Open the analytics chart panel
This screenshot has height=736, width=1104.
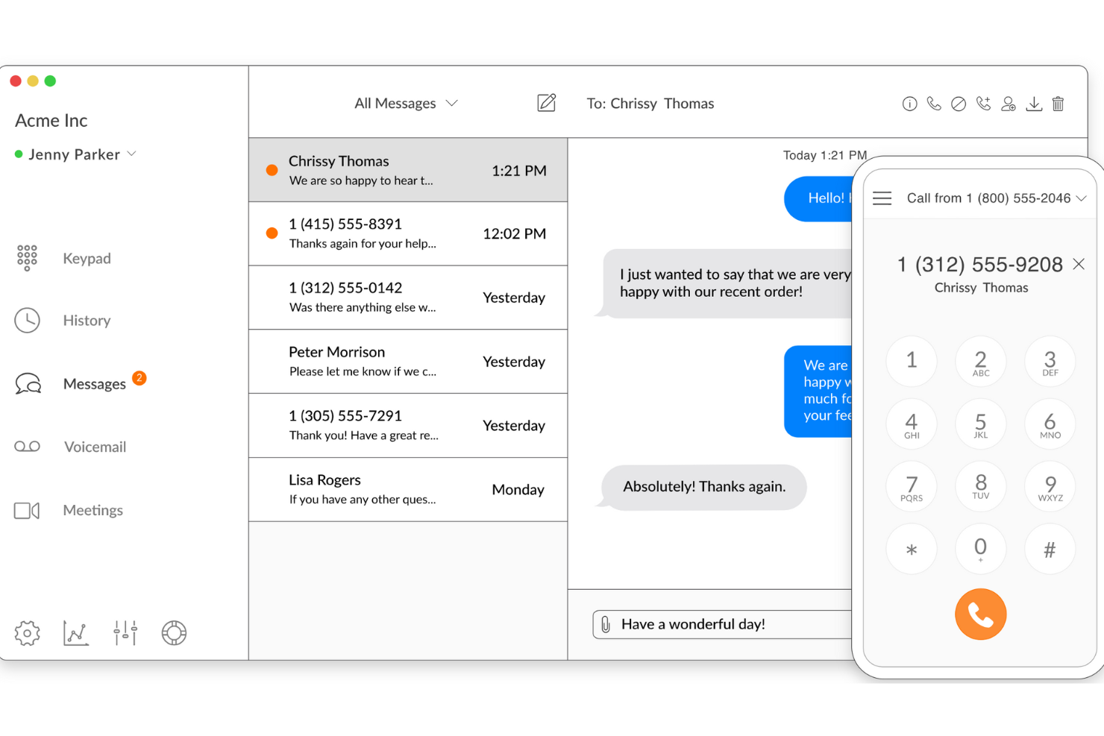point(75,633)
